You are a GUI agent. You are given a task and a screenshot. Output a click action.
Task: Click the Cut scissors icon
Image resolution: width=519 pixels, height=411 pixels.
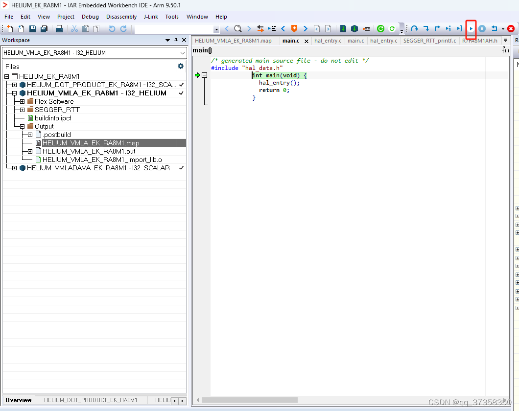(74, 29)
